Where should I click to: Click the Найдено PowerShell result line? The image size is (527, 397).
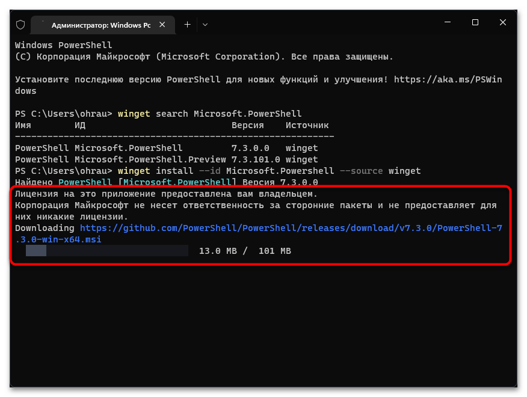(x=166, y=182)
